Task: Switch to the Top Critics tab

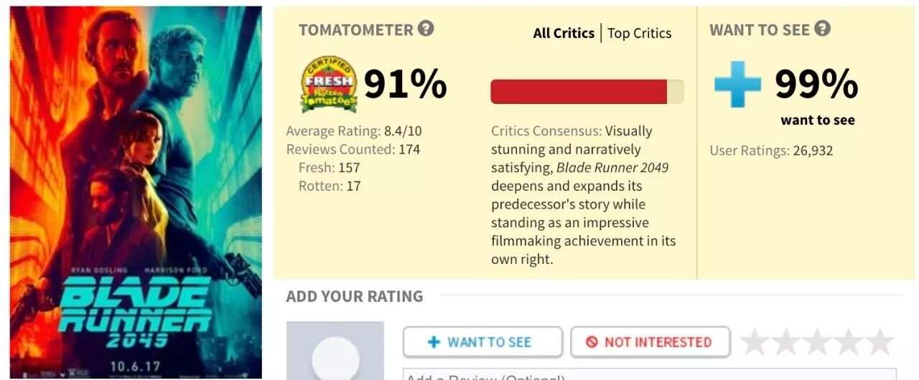Action: coord(639,33)
